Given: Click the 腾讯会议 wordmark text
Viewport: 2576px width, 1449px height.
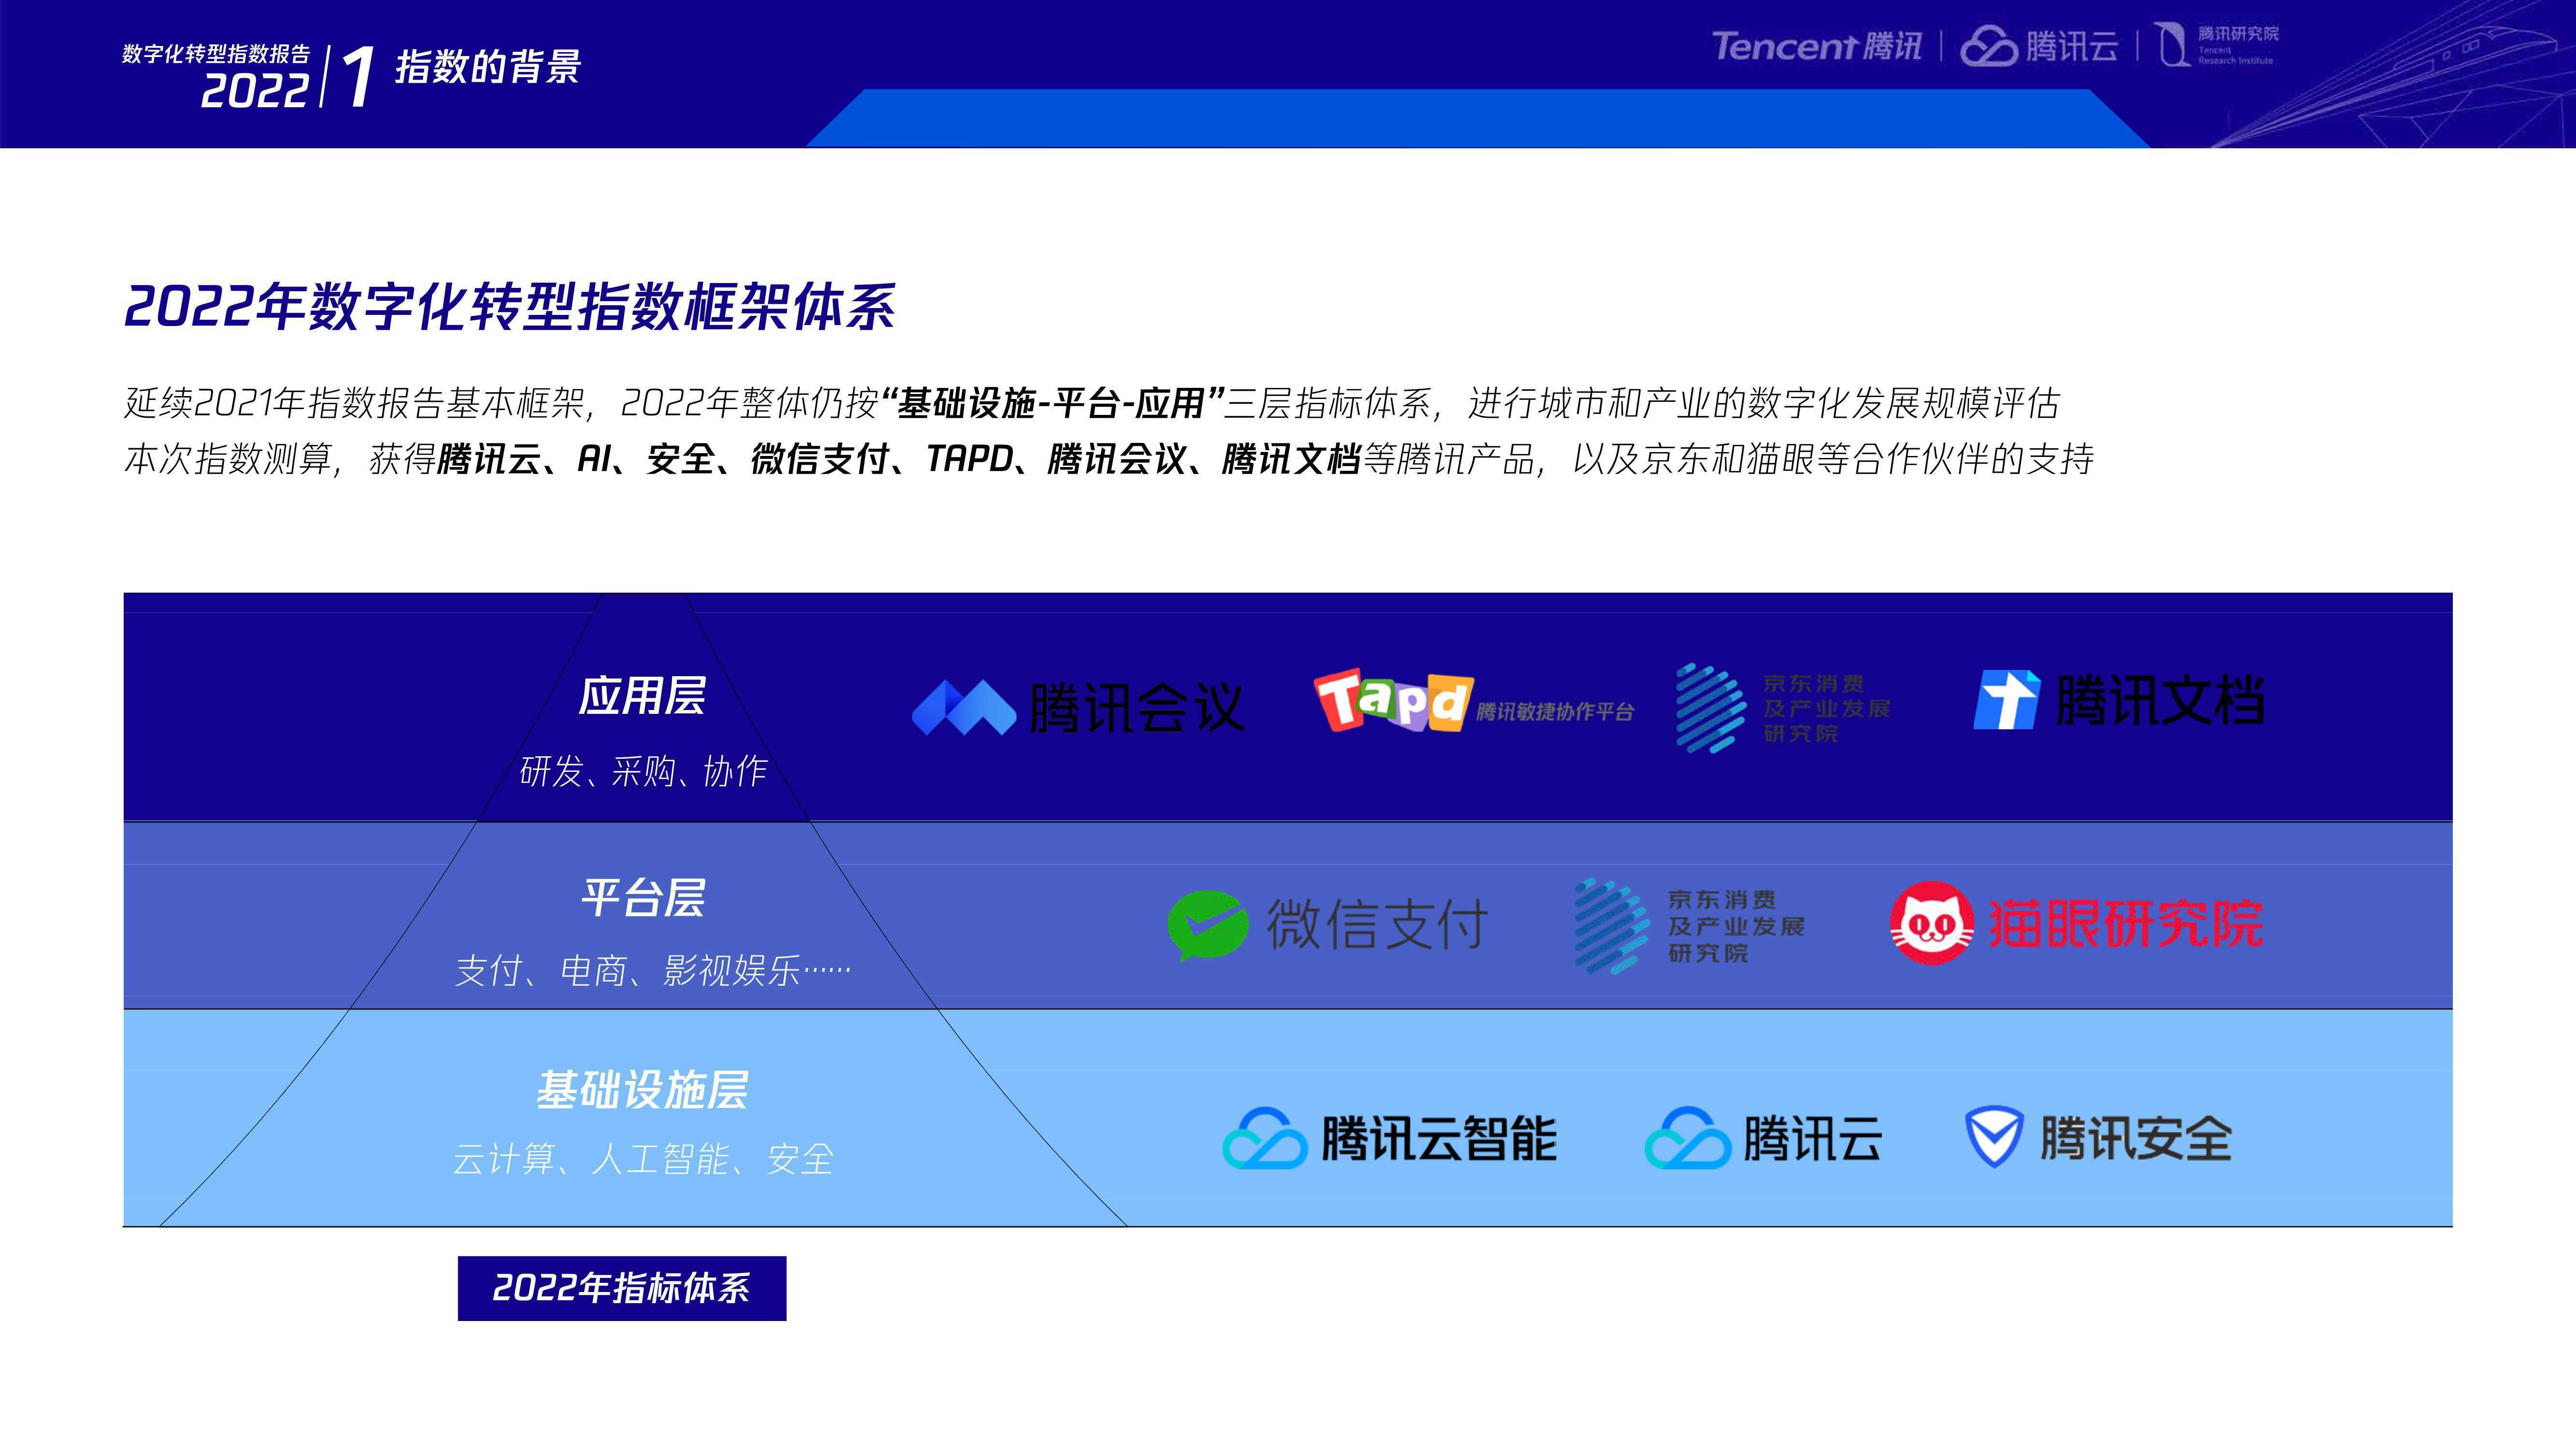Looking at the screenshot, I should tap(1137, 708).
